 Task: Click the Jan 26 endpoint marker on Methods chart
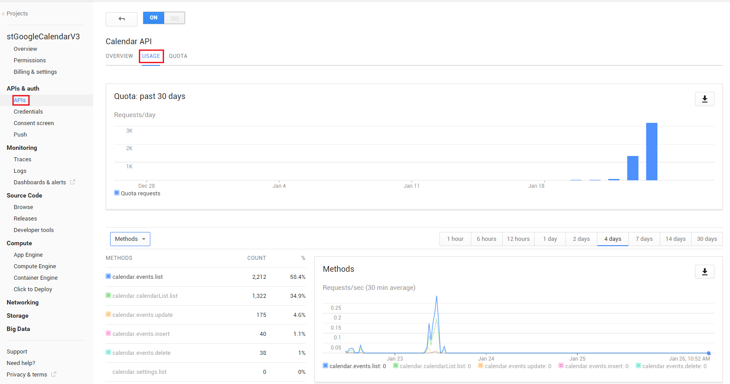[708, 353]
